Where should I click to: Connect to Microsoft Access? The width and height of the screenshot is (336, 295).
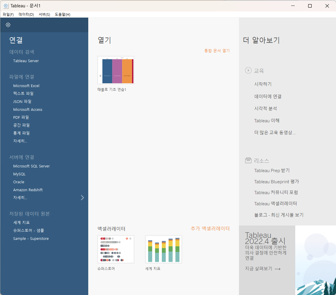click(x=28, y=110)
